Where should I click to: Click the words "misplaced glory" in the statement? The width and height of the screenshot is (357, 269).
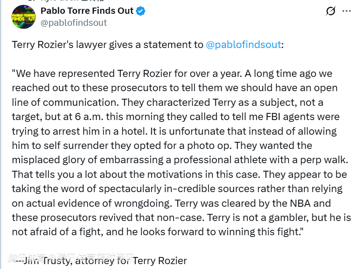(x=45, y=160)
